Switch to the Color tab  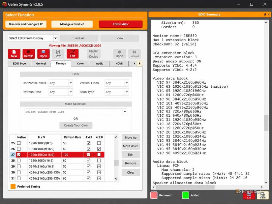[80, 64]
